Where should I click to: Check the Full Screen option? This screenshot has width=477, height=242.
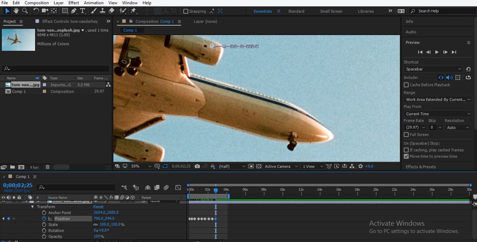406,135
